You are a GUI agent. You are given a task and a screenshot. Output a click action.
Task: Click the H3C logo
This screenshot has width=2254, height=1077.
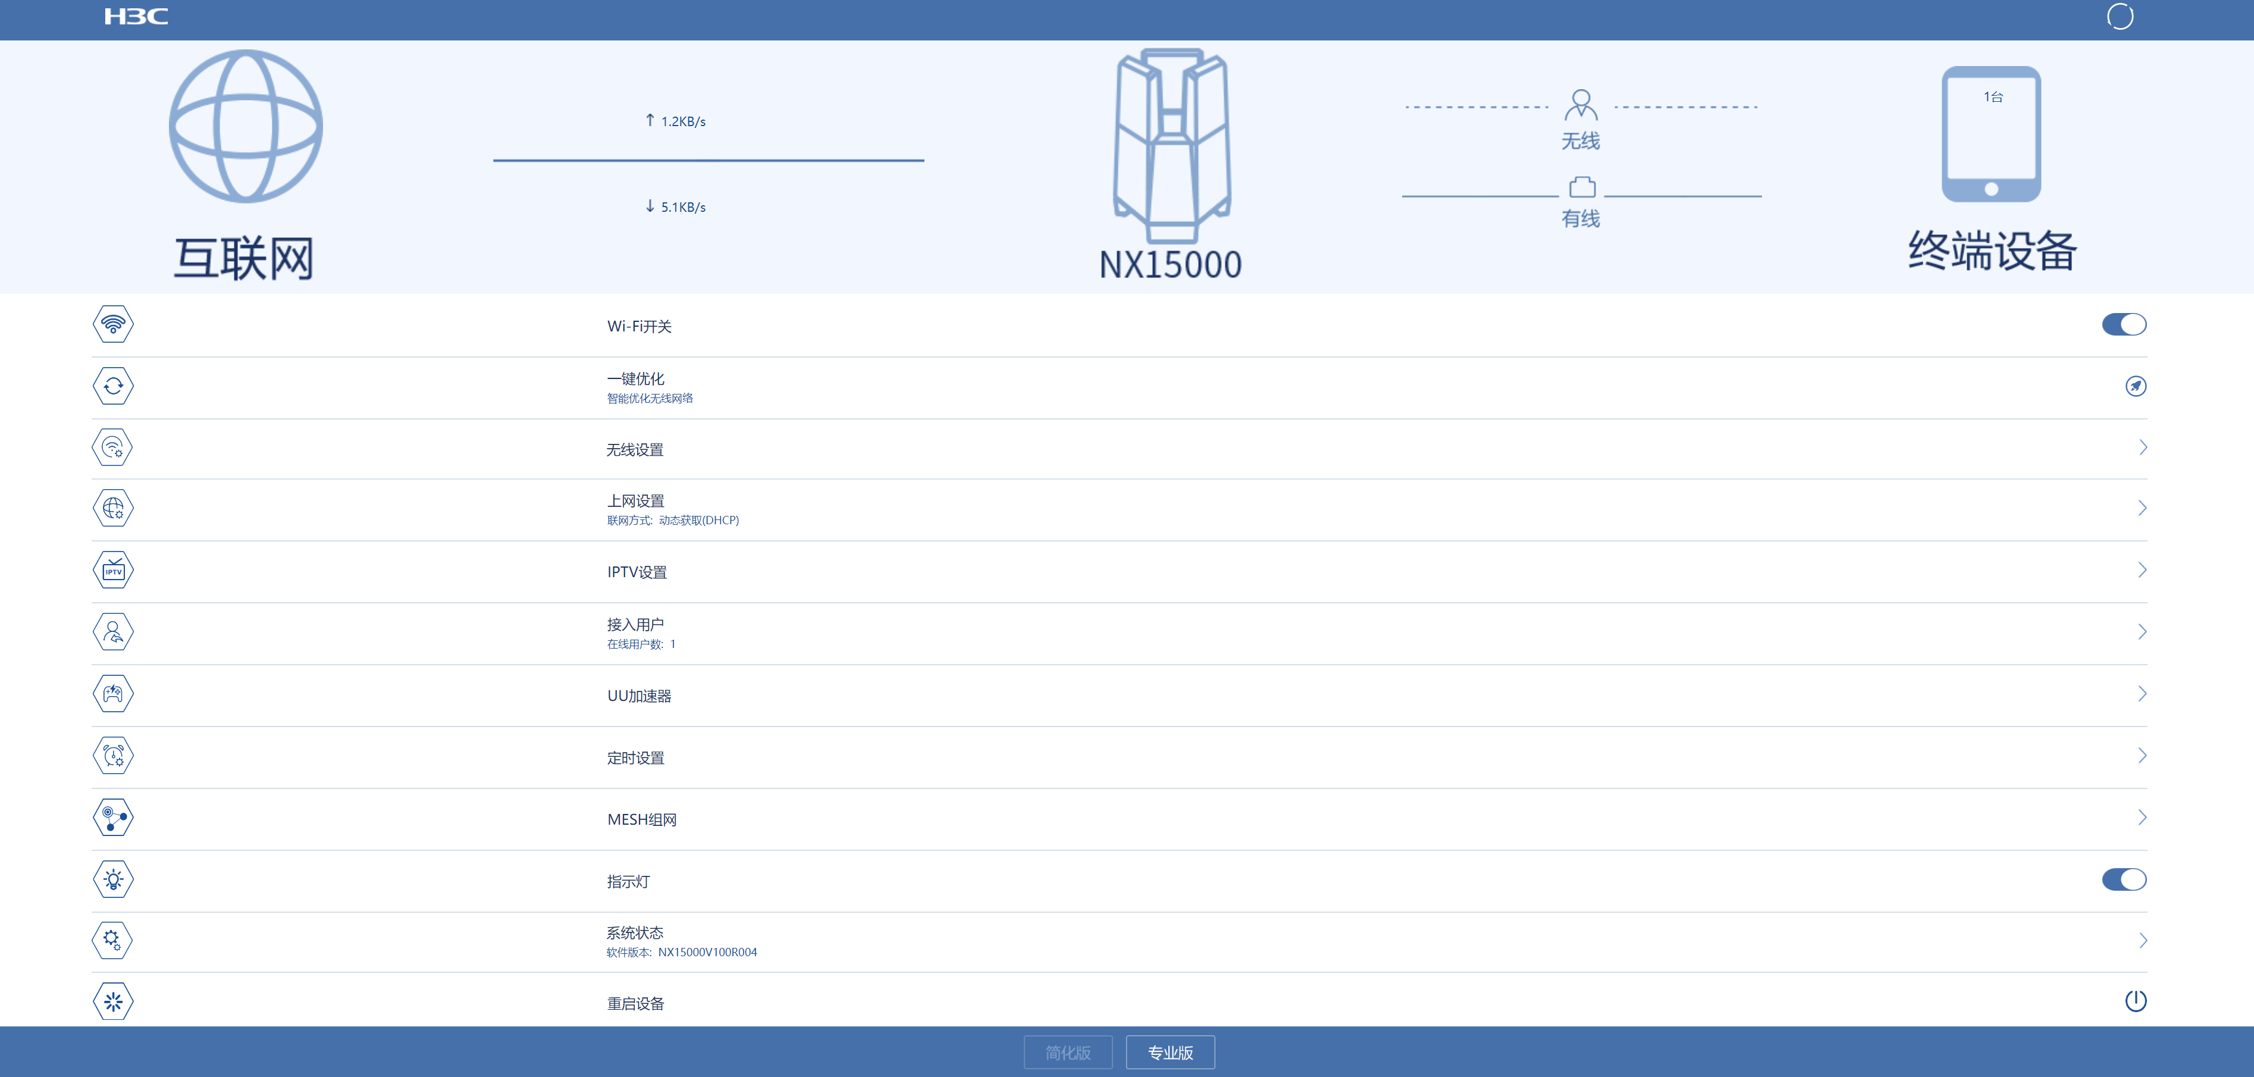point(136,17)
